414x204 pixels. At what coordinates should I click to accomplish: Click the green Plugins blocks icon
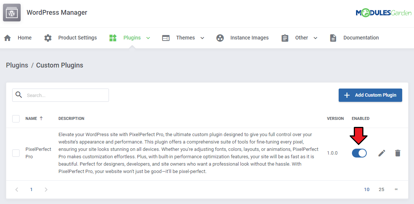(x=113, y=38)
